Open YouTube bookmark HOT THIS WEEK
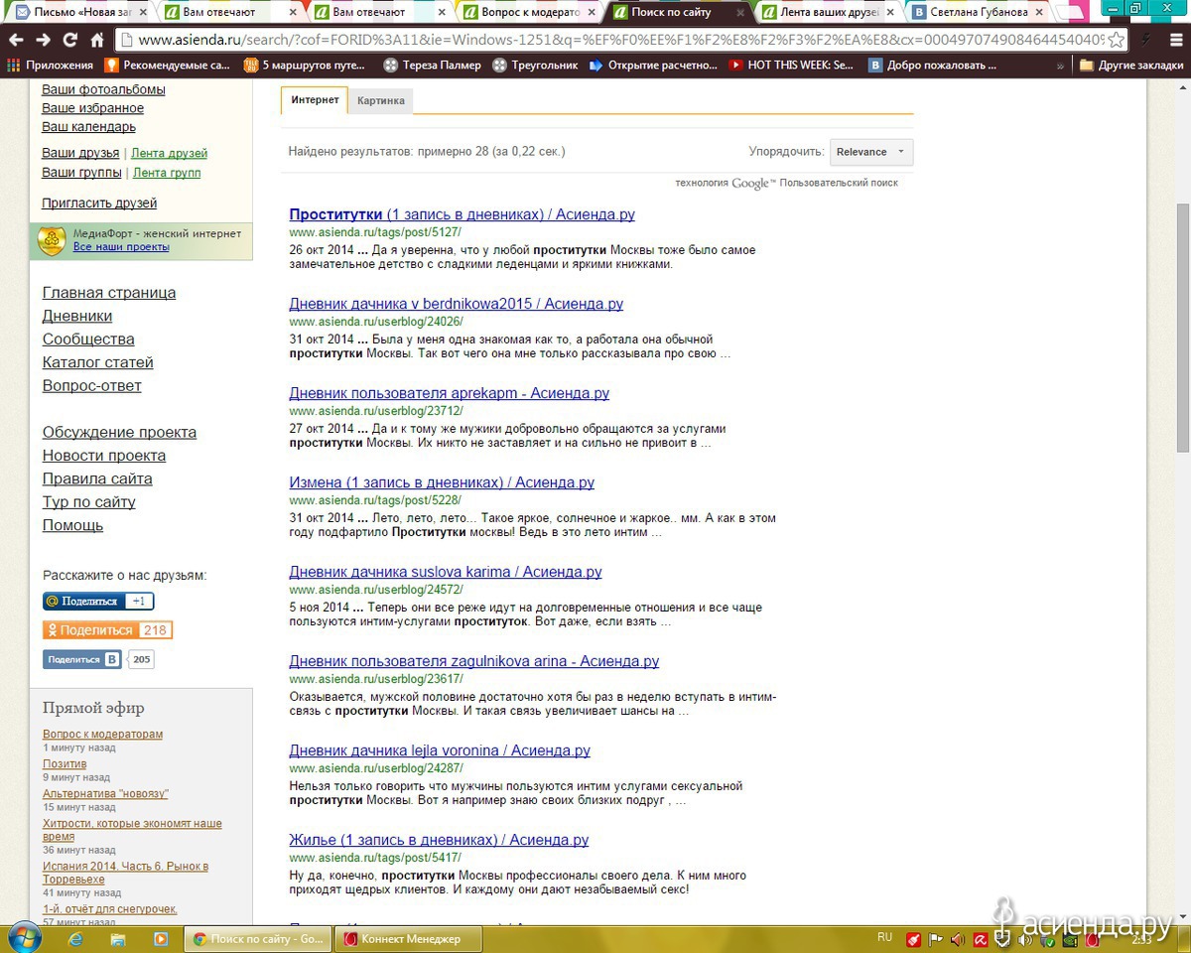 pos(791,65)
